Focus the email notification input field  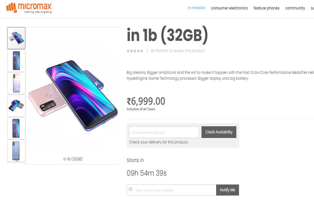(x=174, y=190)
